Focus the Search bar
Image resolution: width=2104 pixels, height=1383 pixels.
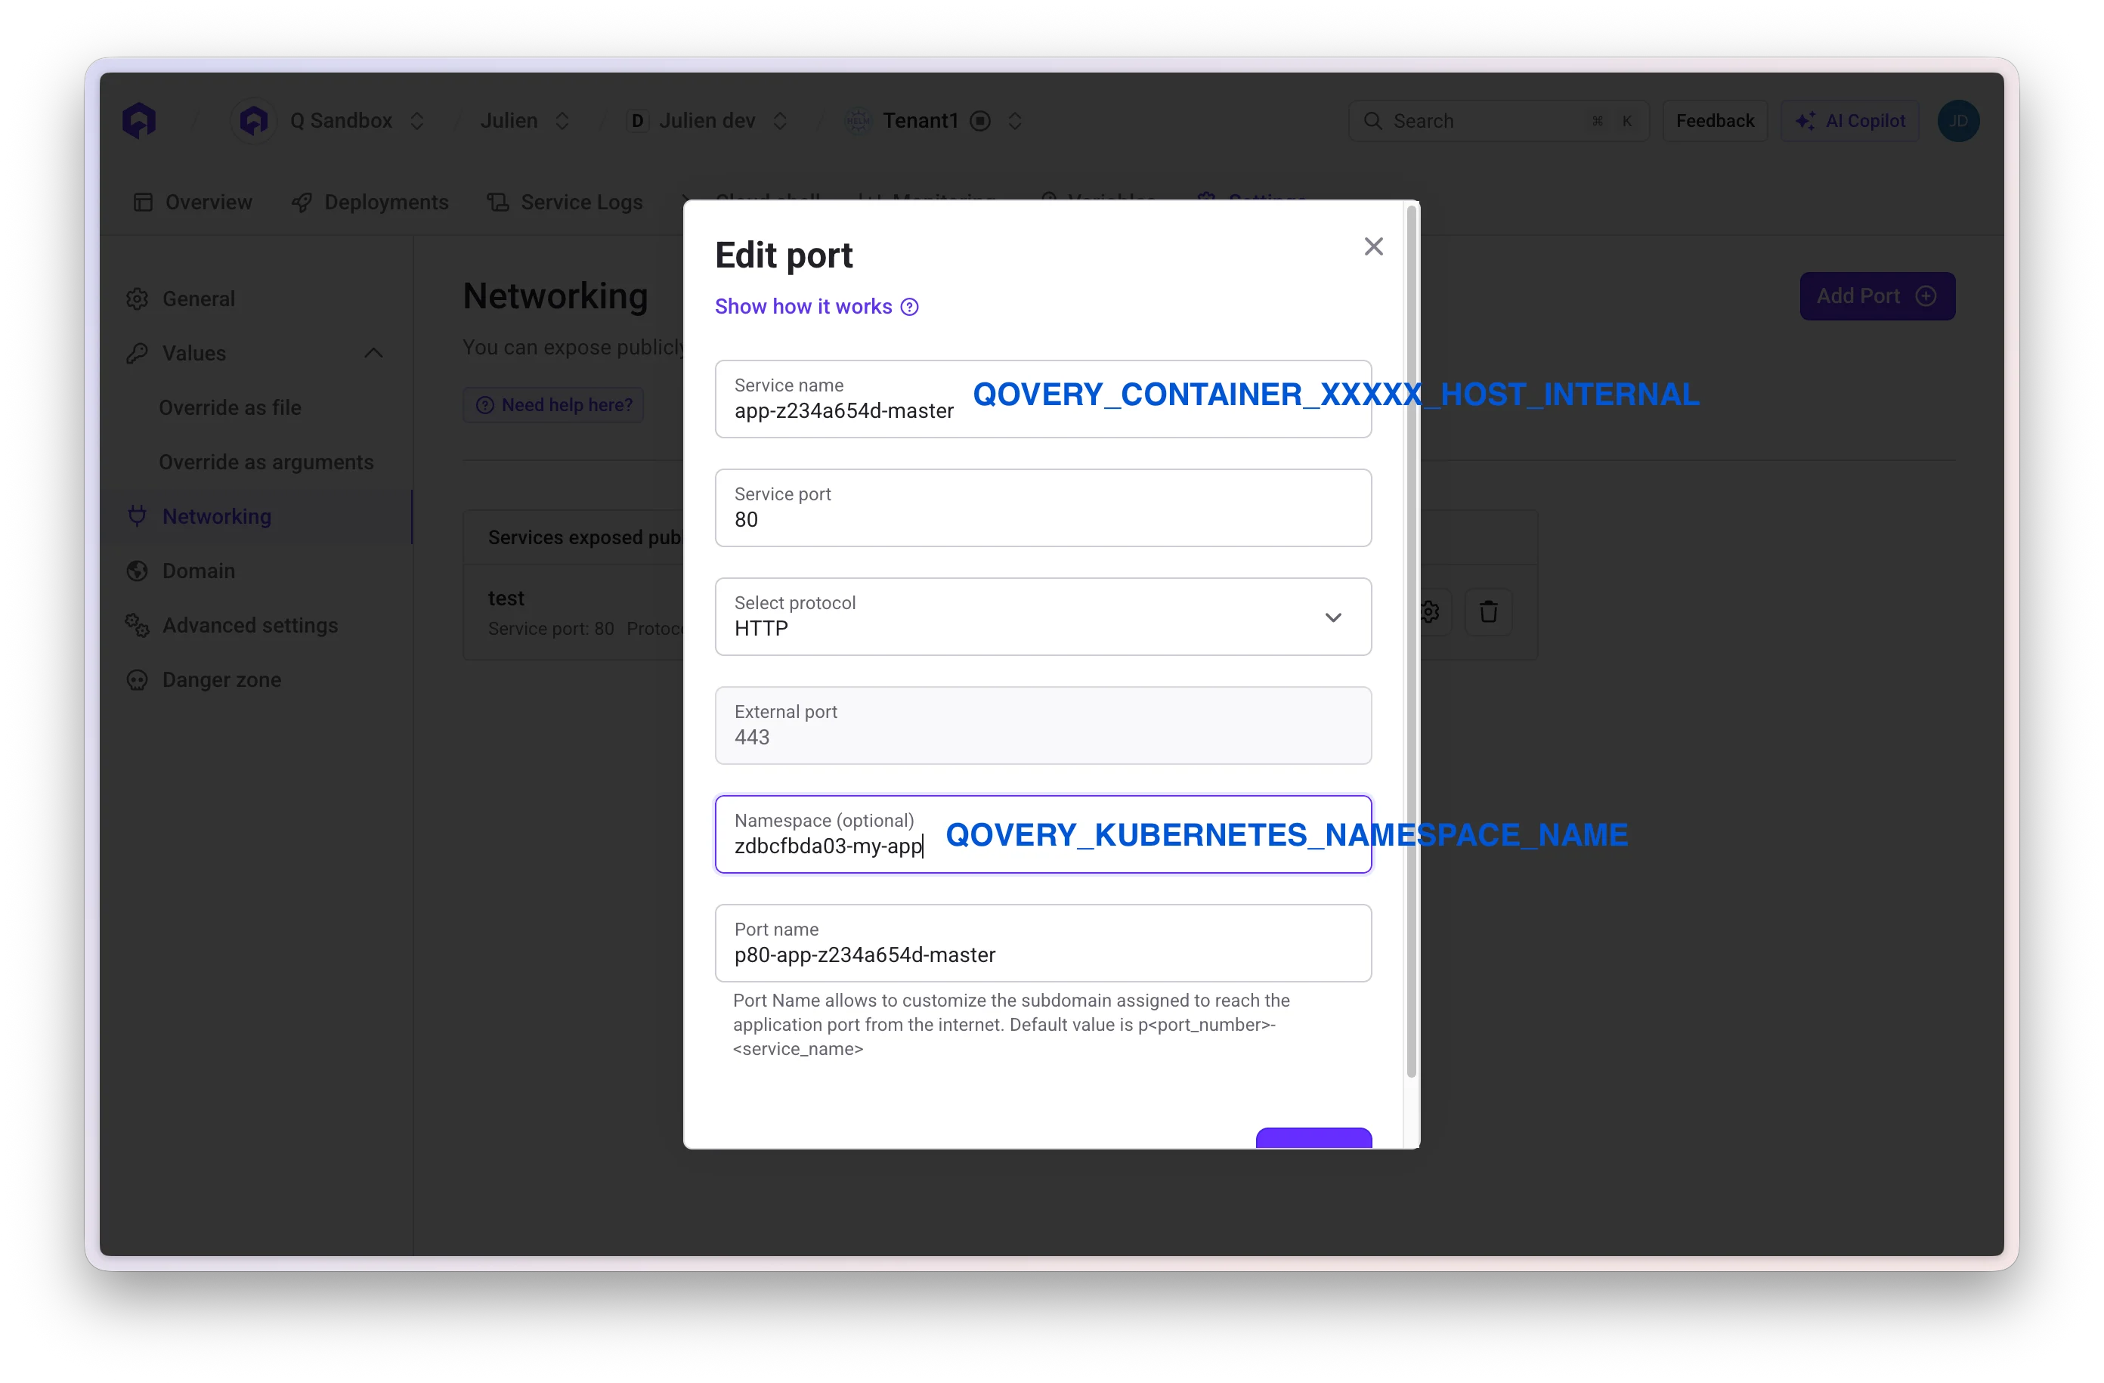(x=1498, y=120)
